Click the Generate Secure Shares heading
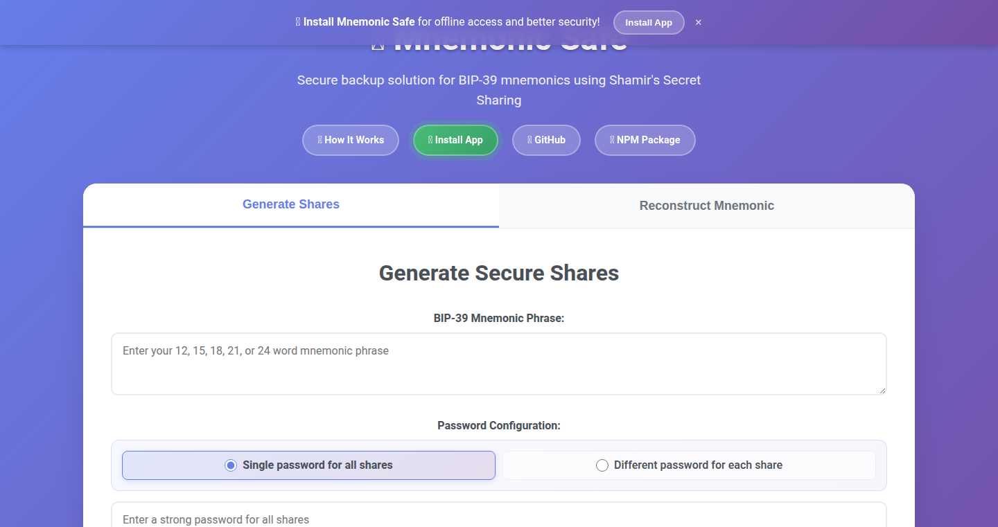The width and height of the screenshot is (998, 527). 499,273
